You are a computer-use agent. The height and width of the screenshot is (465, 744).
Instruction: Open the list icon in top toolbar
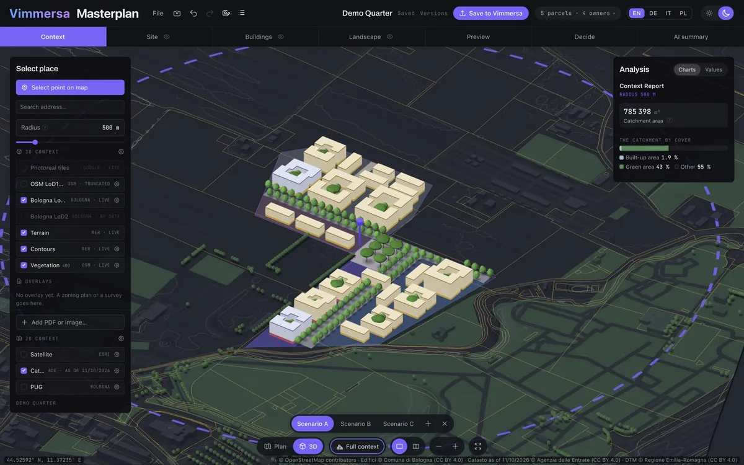click(x=242, y=13)
